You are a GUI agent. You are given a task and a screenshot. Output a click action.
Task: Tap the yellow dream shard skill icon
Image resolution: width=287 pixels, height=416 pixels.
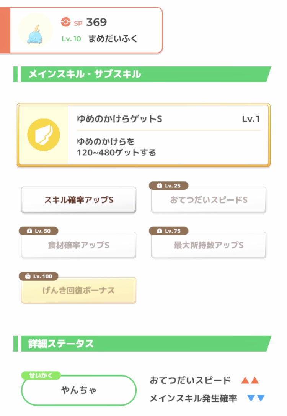[43, 135]
